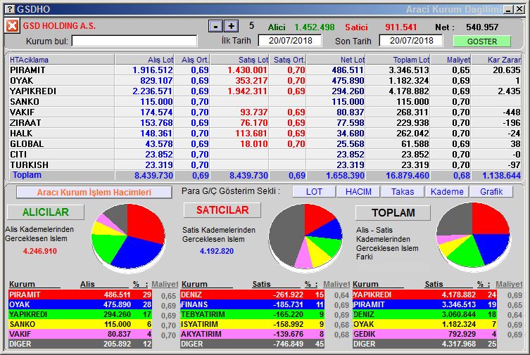Switch display to LOT
The image size is (530, 355).
(314, 192)
